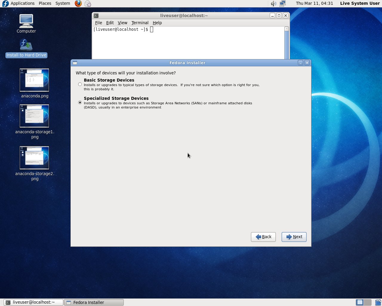Open the System menu

[x=63, y=3]
